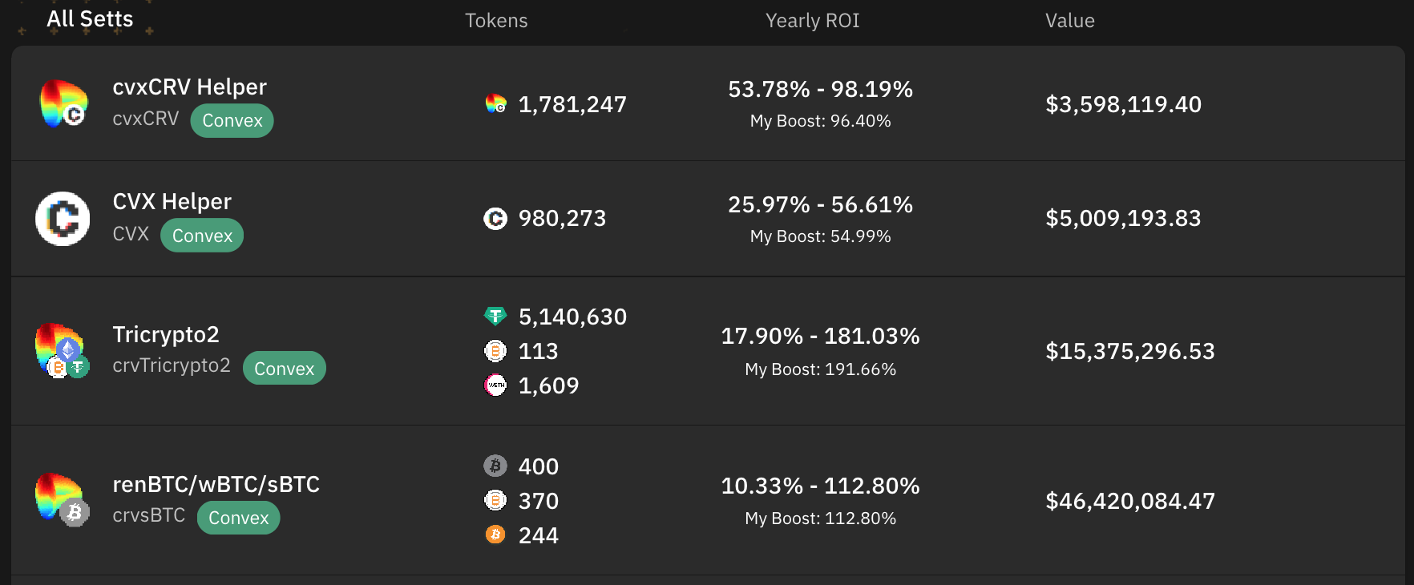The image size is (1414, 585).
Task: Click the Tricrypto2 value $15,375,296.53
Action: 1129,351
